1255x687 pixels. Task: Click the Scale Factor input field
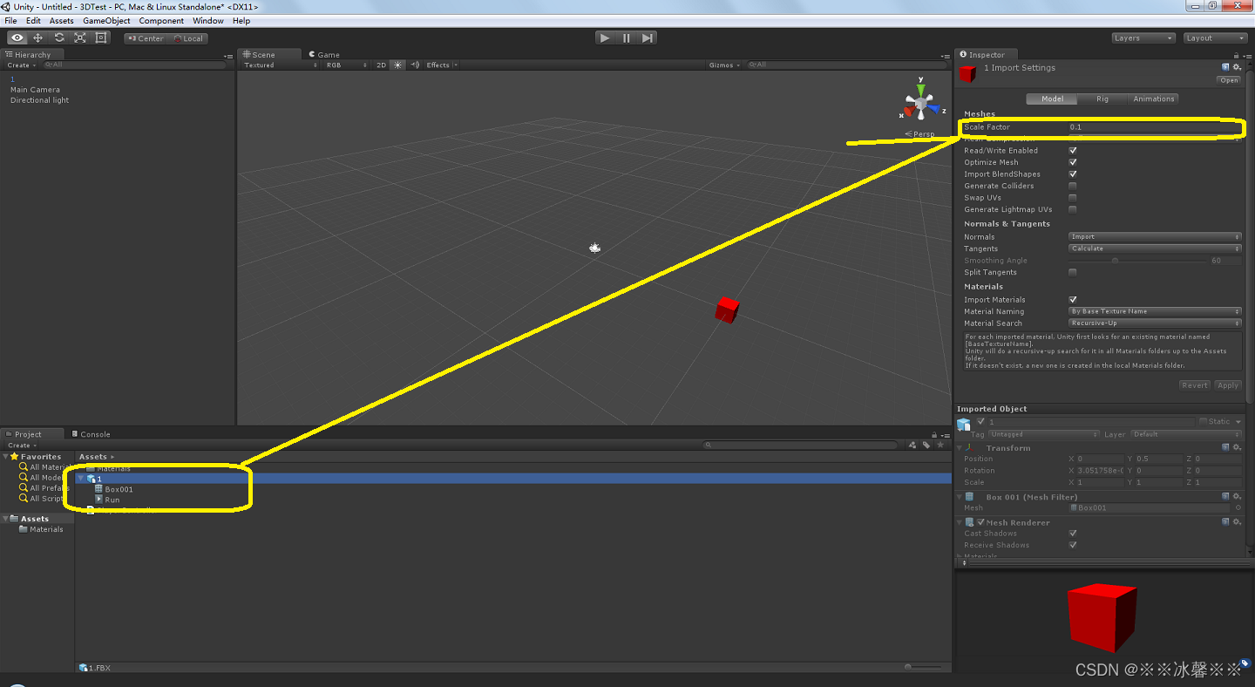click(x=1150, y=127)
